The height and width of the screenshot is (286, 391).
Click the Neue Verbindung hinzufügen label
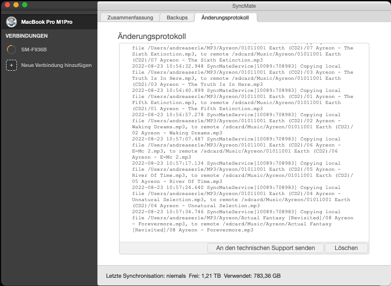tap(56, 65)
